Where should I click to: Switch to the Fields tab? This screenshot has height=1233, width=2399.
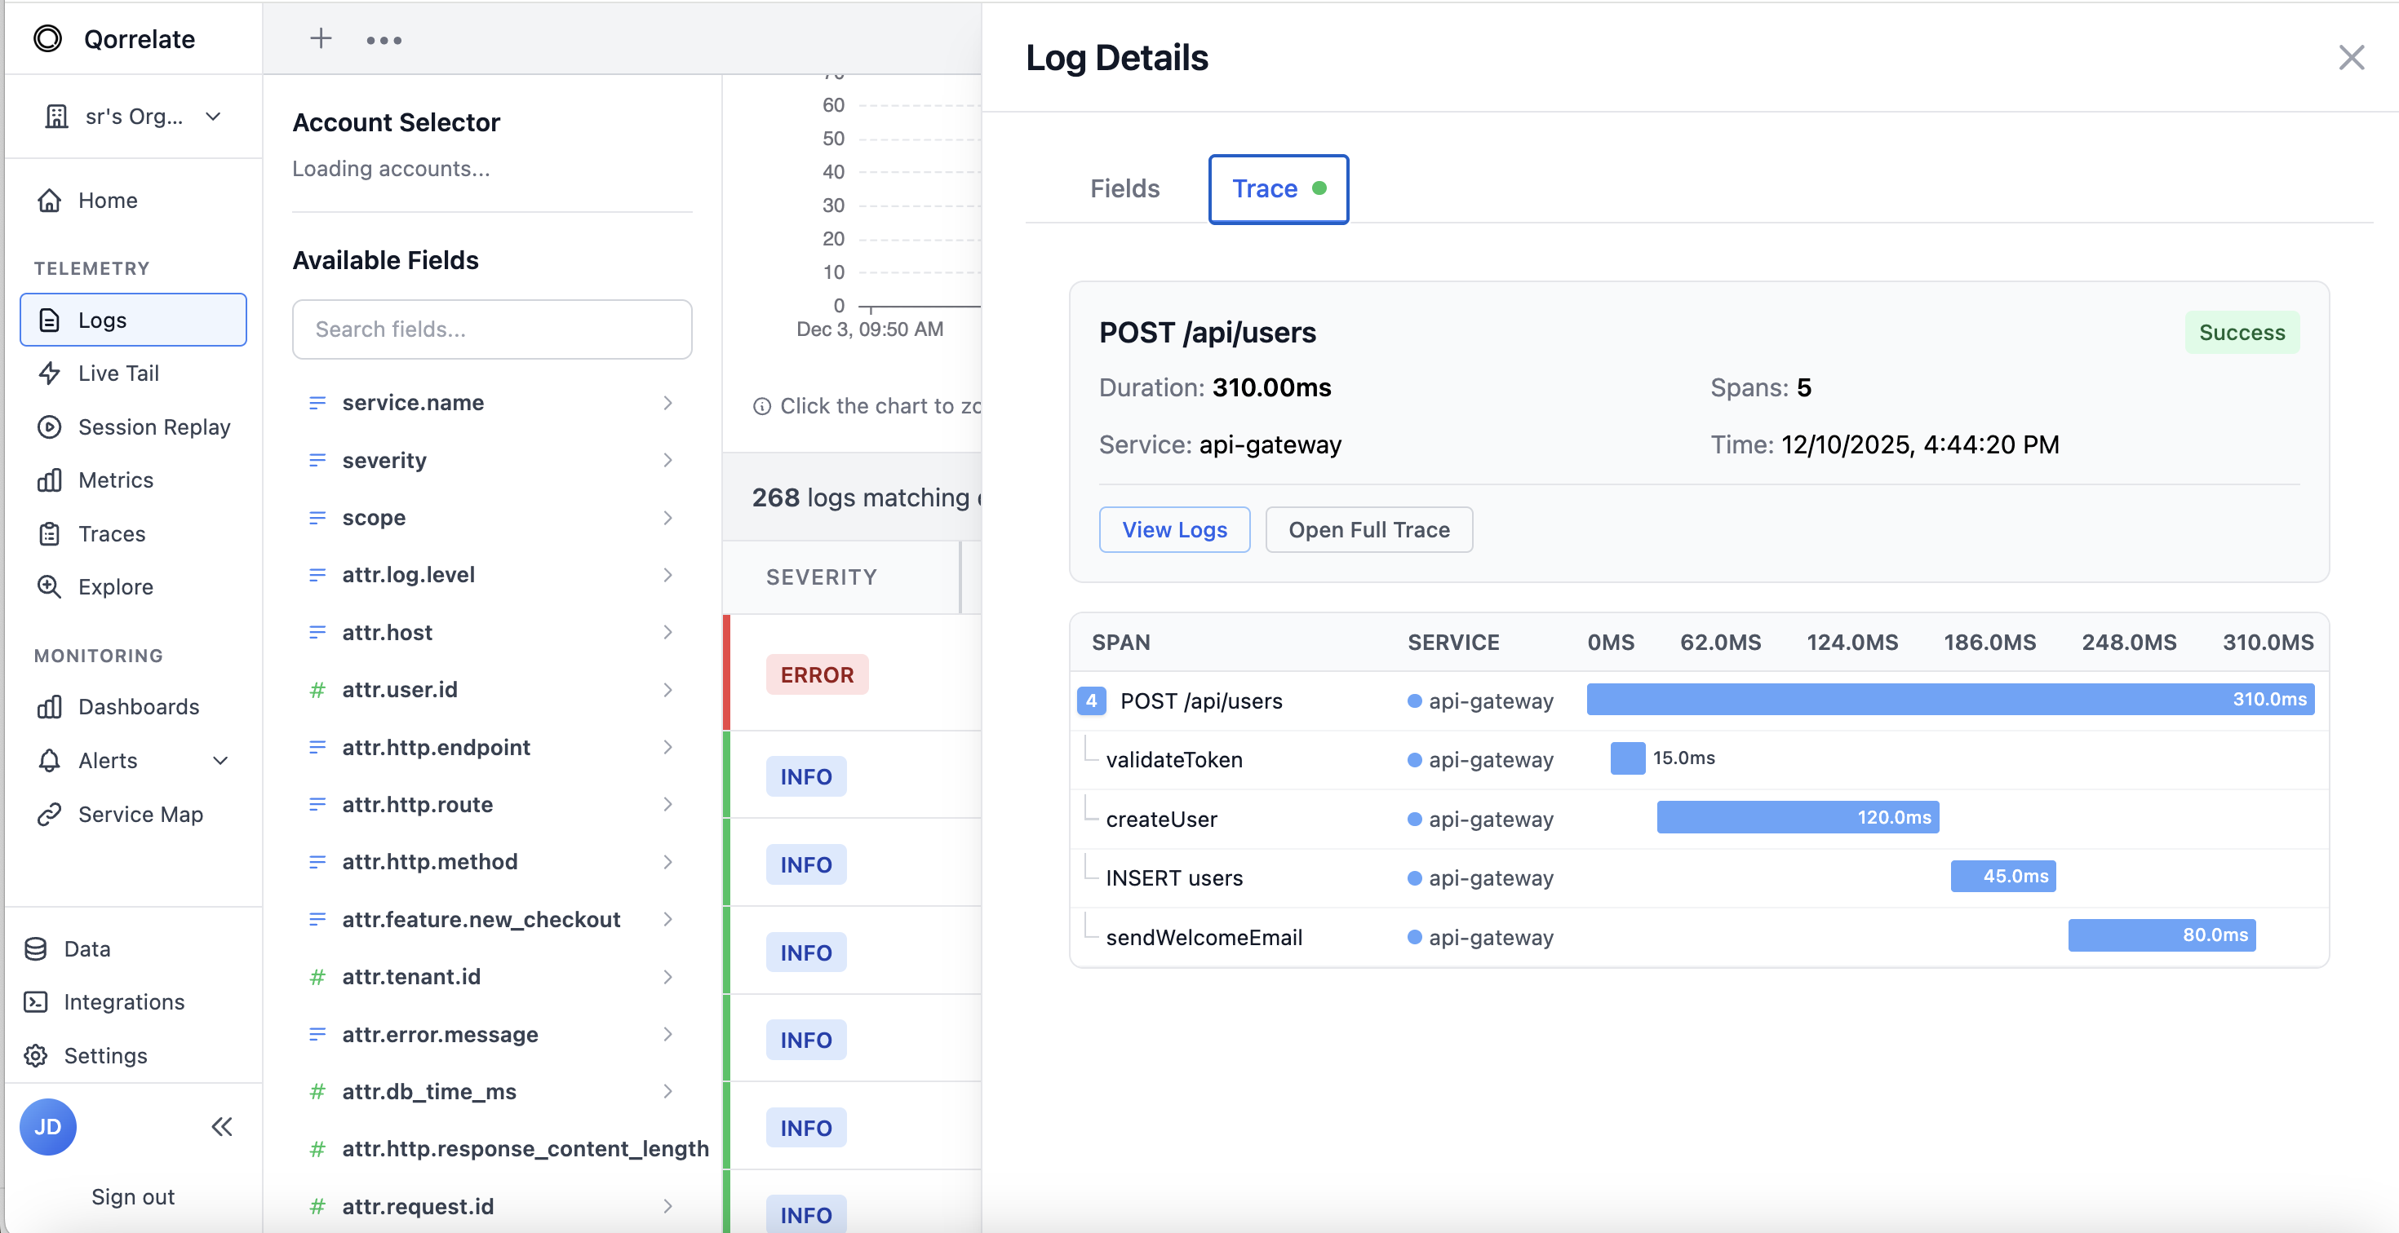tap(1123, 189)
